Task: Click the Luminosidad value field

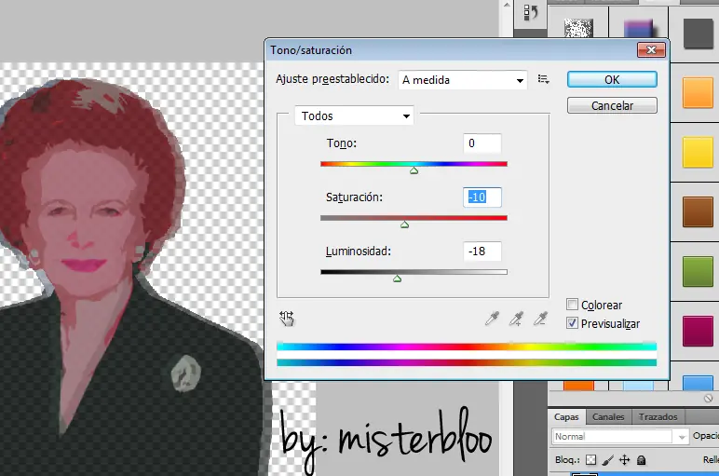Action: (x=482, y=252)
